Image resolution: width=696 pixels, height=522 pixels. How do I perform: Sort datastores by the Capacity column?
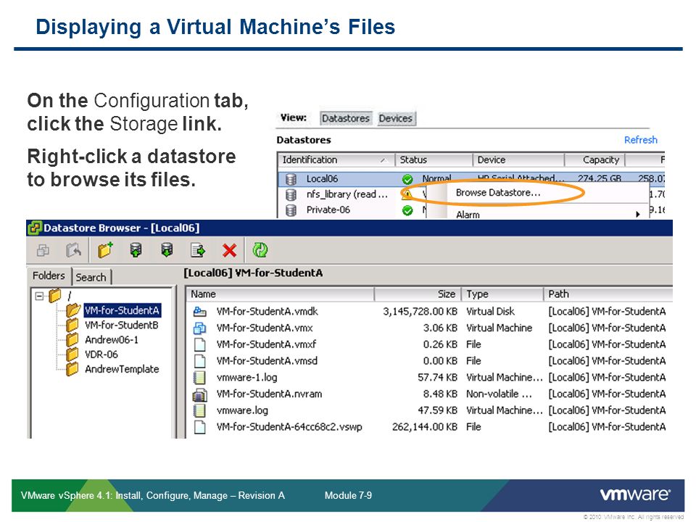click(594, 159)
